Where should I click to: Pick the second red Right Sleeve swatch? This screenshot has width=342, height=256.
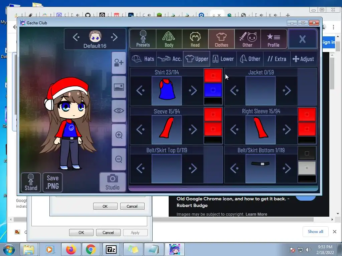307,129
